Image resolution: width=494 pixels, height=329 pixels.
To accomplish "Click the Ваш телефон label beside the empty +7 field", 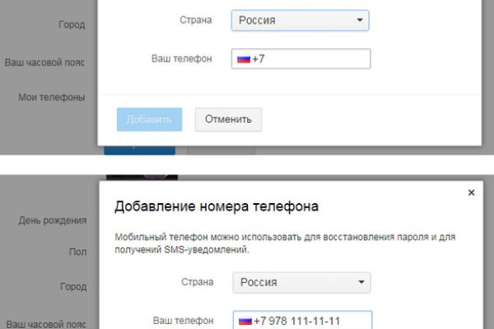I will coord(181,59).
